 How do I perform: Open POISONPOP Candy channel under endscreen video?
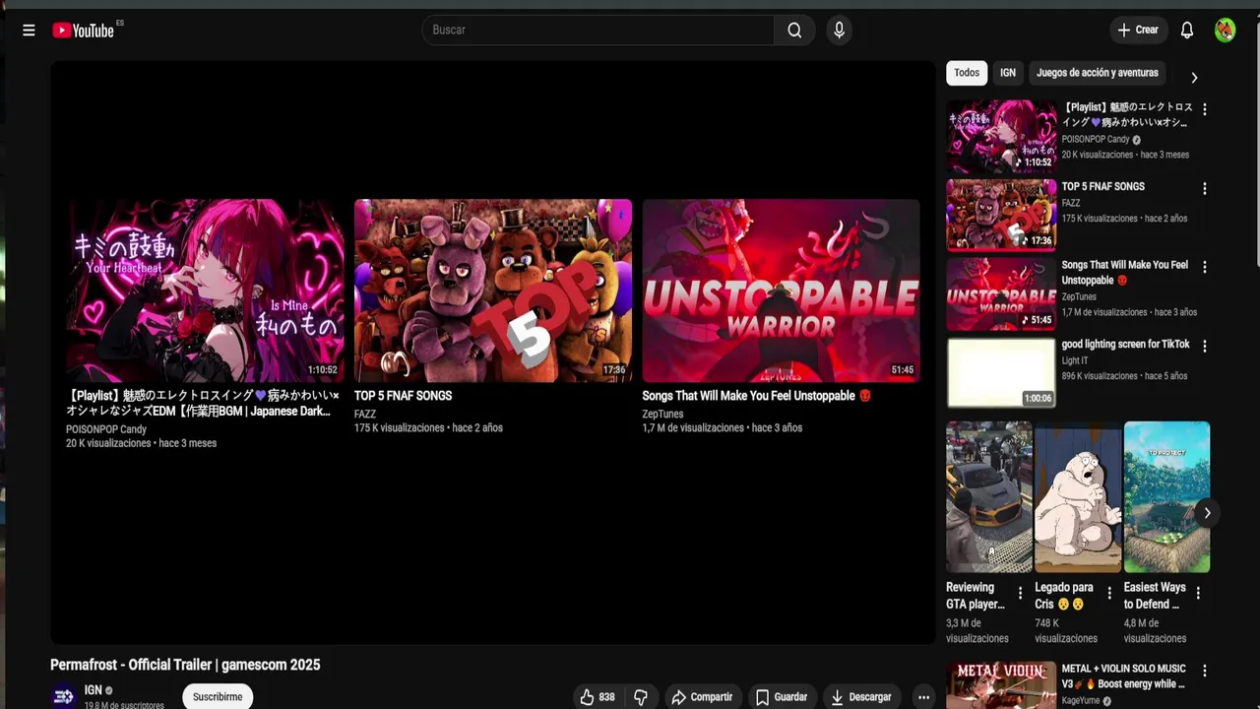point(106,429)
